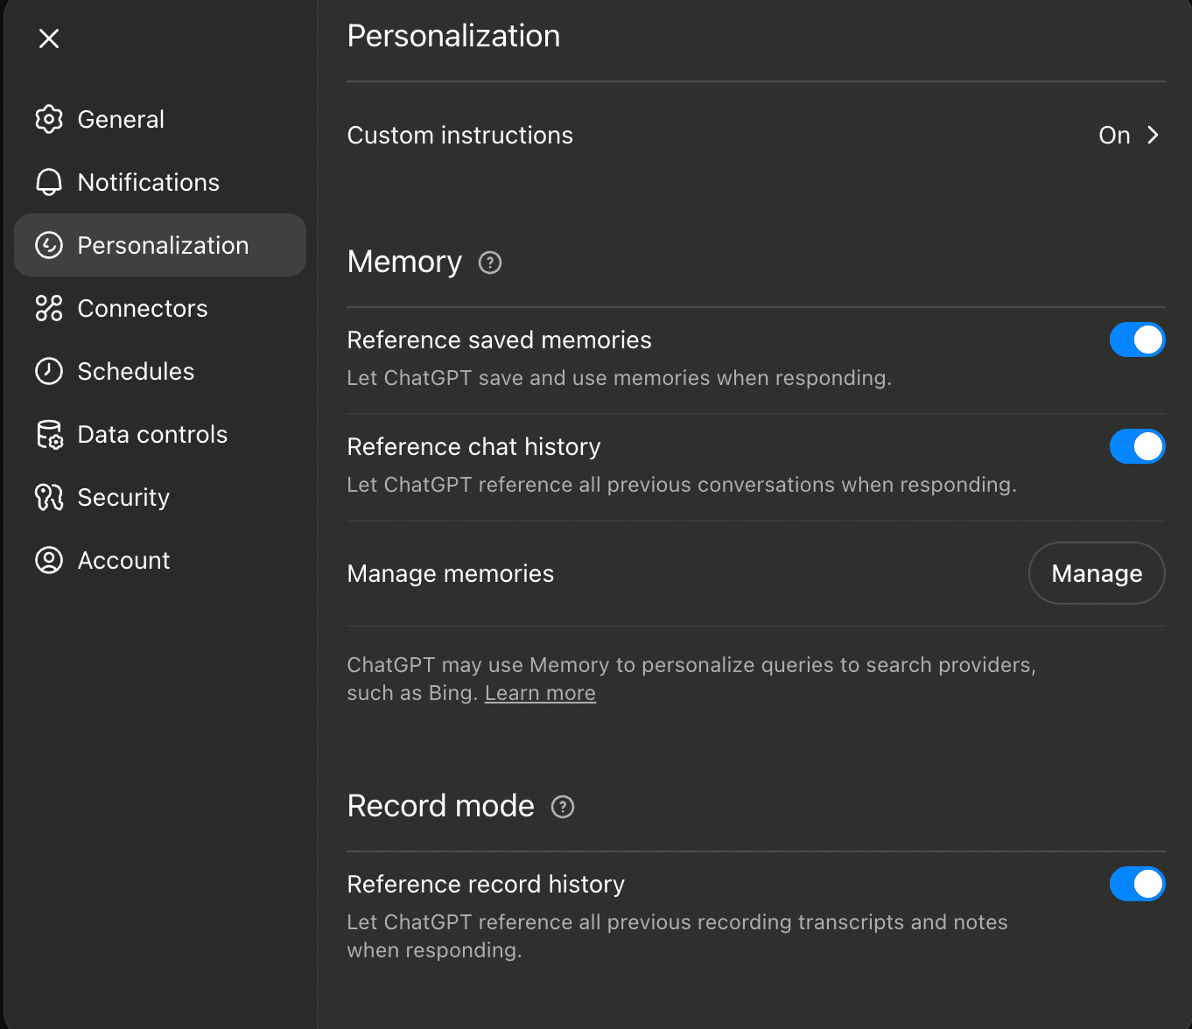The height and width of the screenshot is (1029, 1192).
Task: Click the Record mode help icon
Action: (563, 807)
